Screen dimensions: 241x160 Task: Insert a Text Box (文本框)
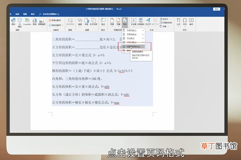coord(134,22)
